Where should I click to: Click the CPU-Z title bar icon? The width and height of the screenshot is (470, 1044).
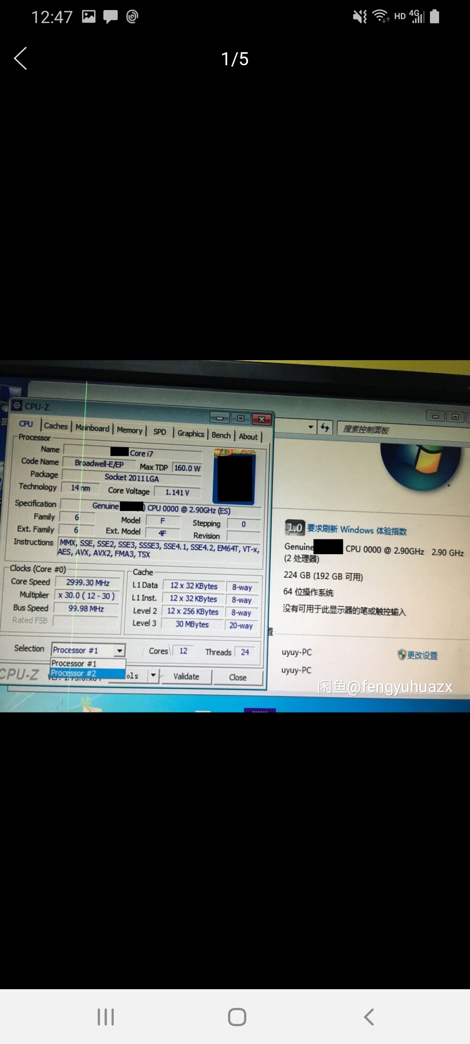(x=17, y=405)
